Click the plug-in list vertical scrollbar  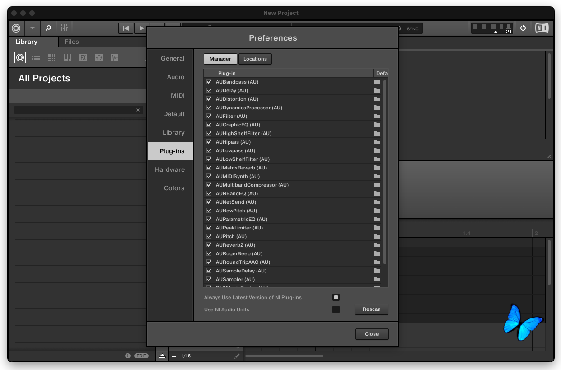coord(385,172)
